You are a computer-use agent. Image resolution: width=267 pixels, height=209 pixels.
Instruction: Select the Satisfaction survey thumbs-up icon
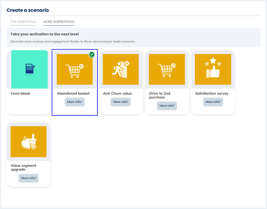(213, 68)
